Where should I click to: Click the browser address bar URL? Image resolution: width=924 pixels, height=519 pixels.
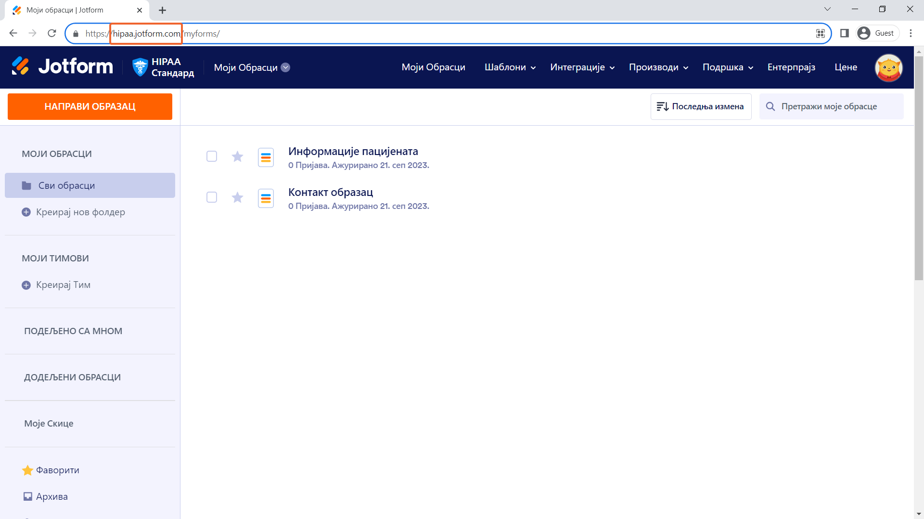point(153,34)
